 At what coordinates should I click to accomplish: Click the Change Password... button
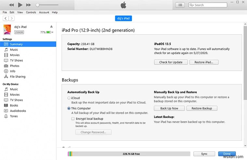93,132
